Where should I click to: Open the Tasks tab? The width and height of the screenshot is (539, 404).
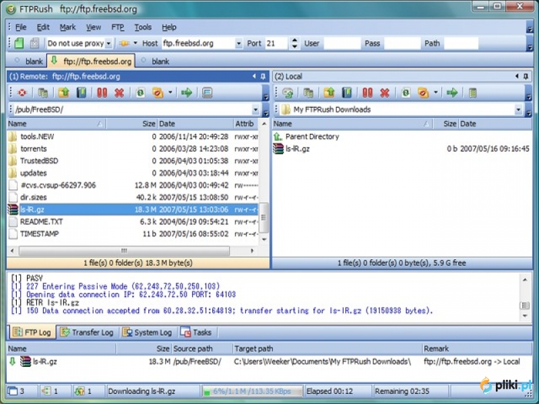tap(196, 332)
